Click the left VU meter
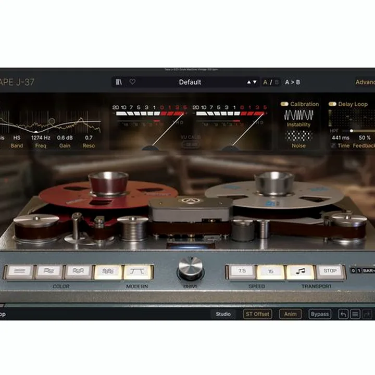The height and width of the screenshot is (375, 375). click(150, 127)
